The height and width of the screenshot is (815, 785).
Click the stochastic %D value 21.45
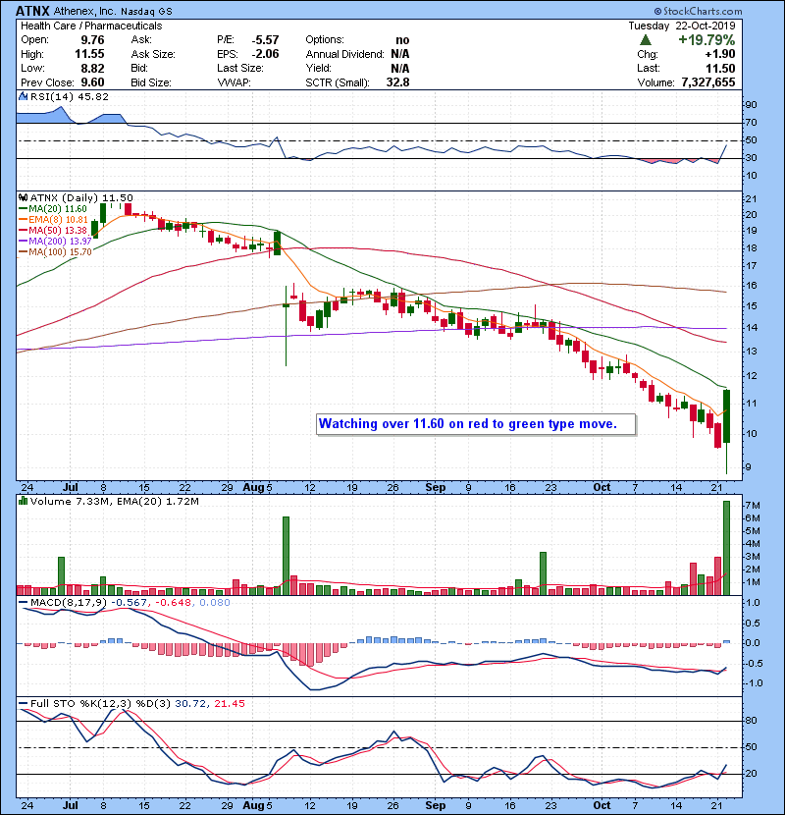point(229,704)
